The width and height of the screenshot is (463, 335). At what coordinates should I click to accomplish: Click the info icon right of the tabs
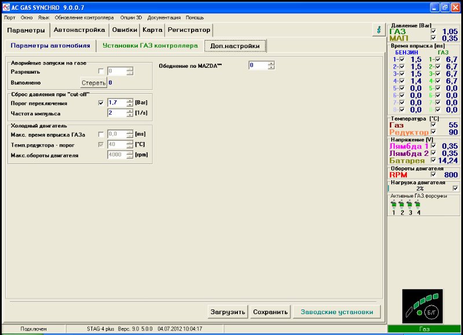[x=379, y=30]
